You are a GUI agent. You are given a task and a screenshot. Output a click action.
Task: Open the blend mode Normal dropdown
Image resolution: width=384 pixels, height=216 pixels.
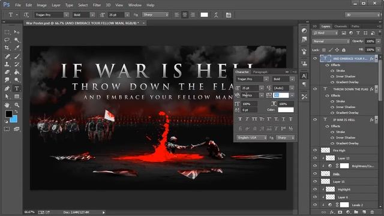[x=331, y=41]
